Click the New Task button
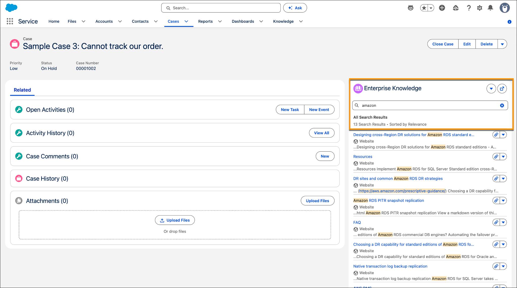 [290, 110]
